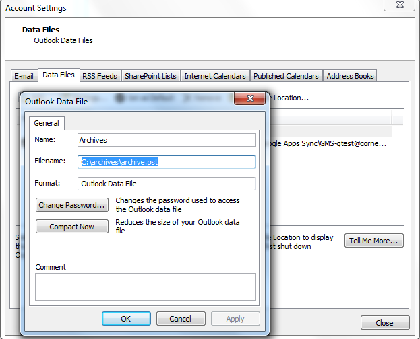Select the Data Files tab
This screenshot has height=339, width=420.
click(x=59, y=75)
